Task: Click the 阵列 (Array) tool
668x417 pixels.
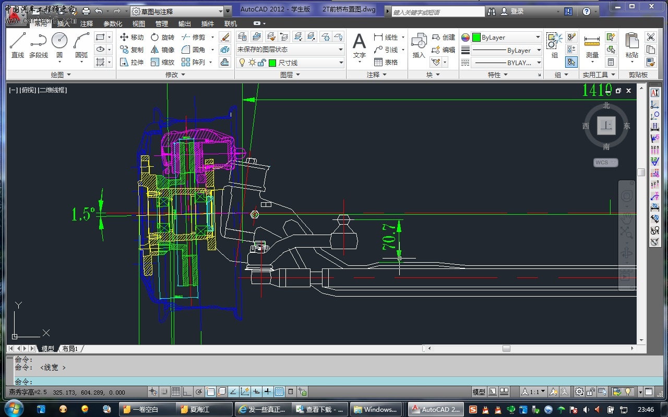Action: point(193,62)
